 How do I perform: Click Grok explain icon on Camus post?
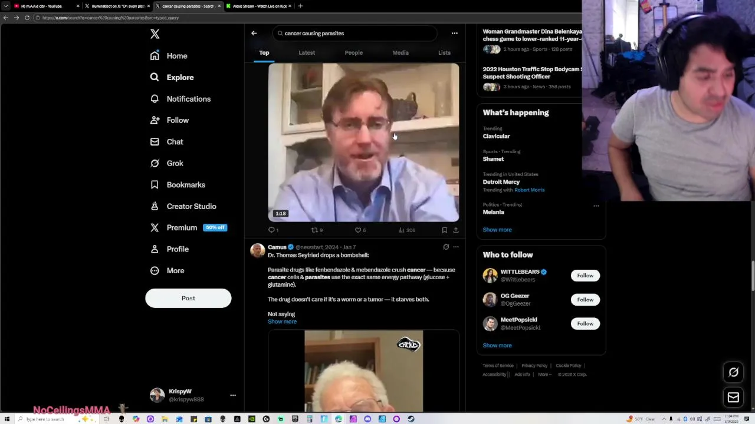coord(446,247)
